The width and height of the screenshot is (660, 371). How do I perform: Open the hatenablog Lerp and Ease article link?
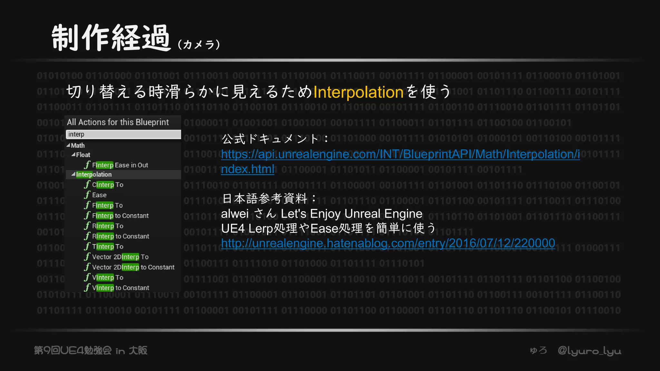(x=388, y=243)
